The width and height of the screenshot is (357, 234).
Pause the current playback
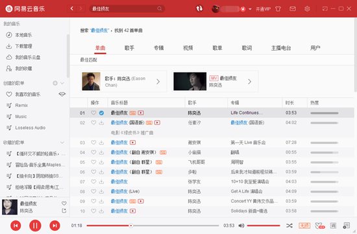35,226
